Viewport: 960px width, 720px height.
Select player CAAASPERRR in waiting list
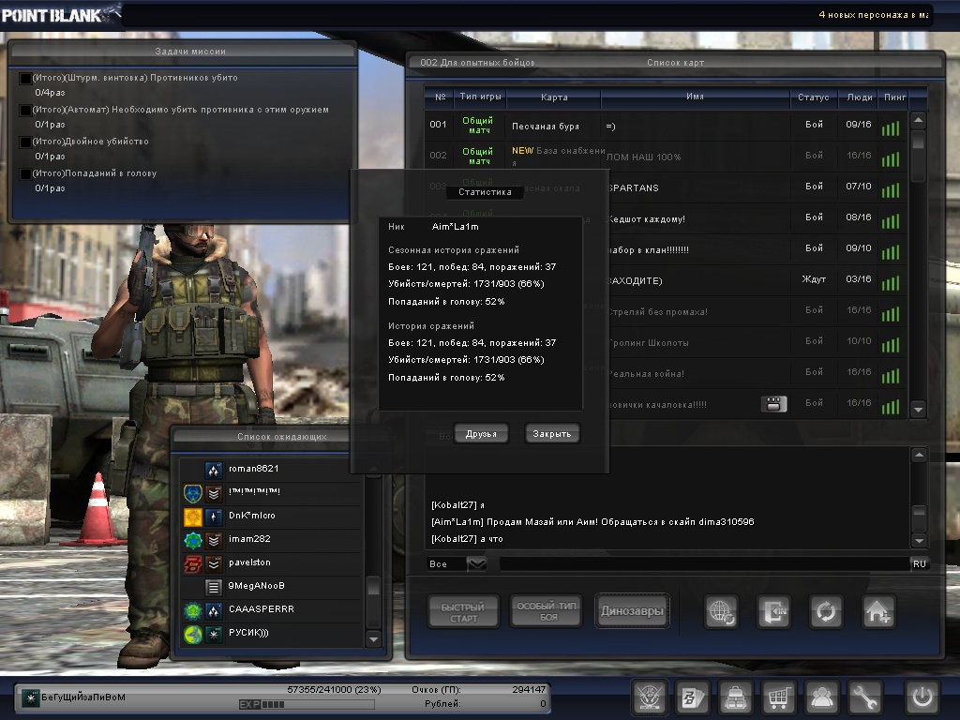point(271,610)
